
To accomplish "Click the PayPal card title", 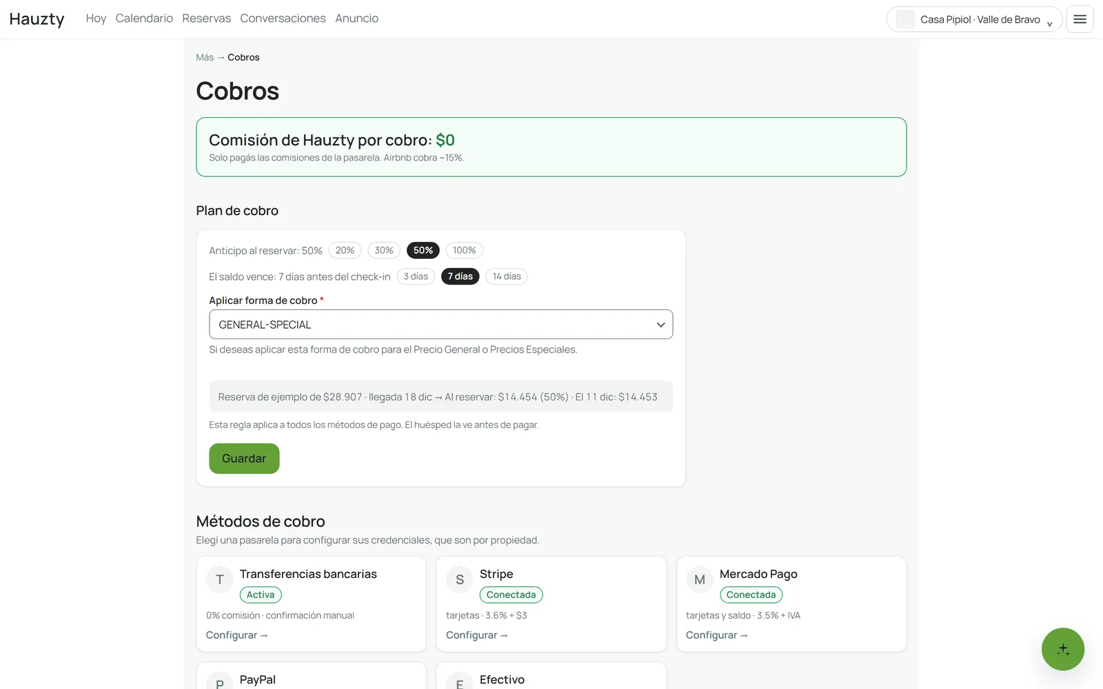I will pos(258,679).
